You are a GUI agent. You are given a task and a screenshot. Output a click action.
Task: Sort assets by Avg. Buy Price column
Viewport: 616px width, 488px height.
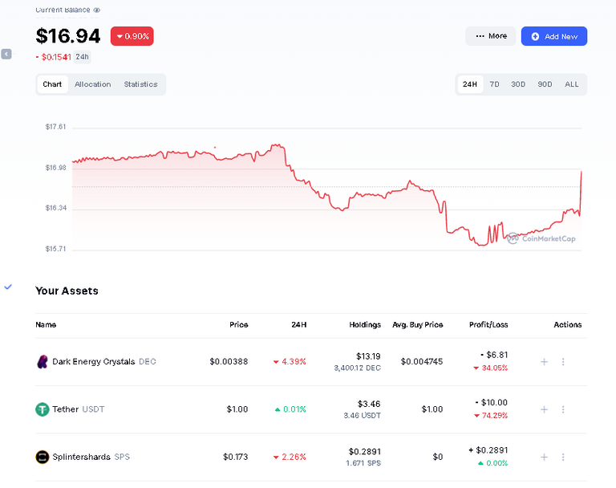point(418,325)
